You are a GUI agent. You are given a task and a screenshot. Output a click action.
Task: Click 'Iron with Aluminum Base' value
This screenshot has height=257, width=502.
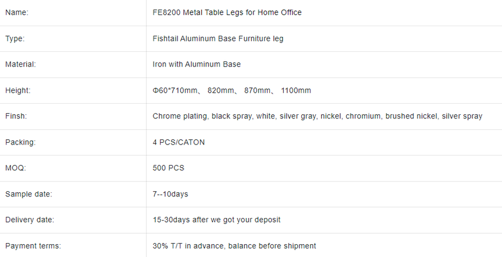click(197, 64)
